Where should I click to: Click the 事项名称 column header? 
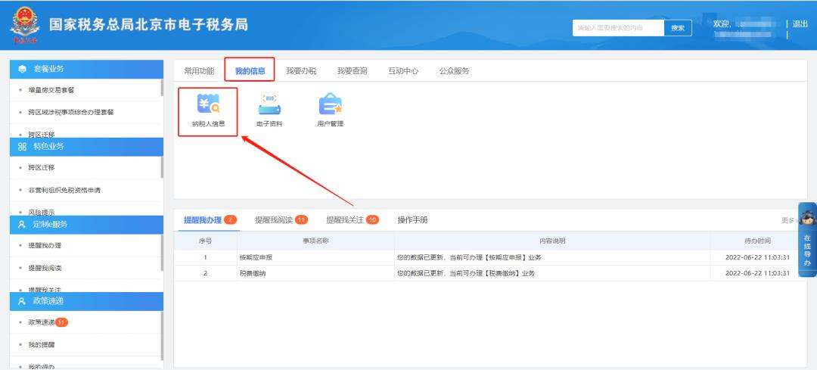click(315, 241)
